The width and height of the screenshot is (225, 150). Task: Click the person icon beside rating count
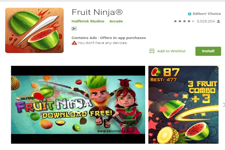click(x=218, y=21)
